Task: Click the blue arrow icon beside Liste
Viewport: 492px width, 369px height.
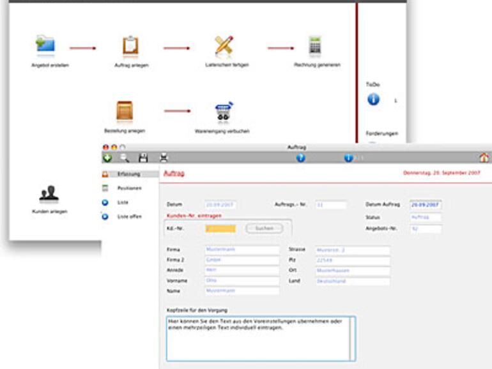Action: [105, 202]
